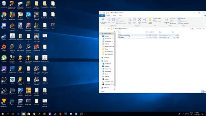Expand the Delete button dropdown arrow
206x116 pixels.
coord(139,24)
